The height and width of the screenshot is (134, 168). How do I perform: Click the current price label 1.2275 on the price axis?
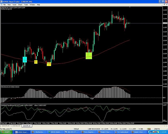[x=165, y=23]
